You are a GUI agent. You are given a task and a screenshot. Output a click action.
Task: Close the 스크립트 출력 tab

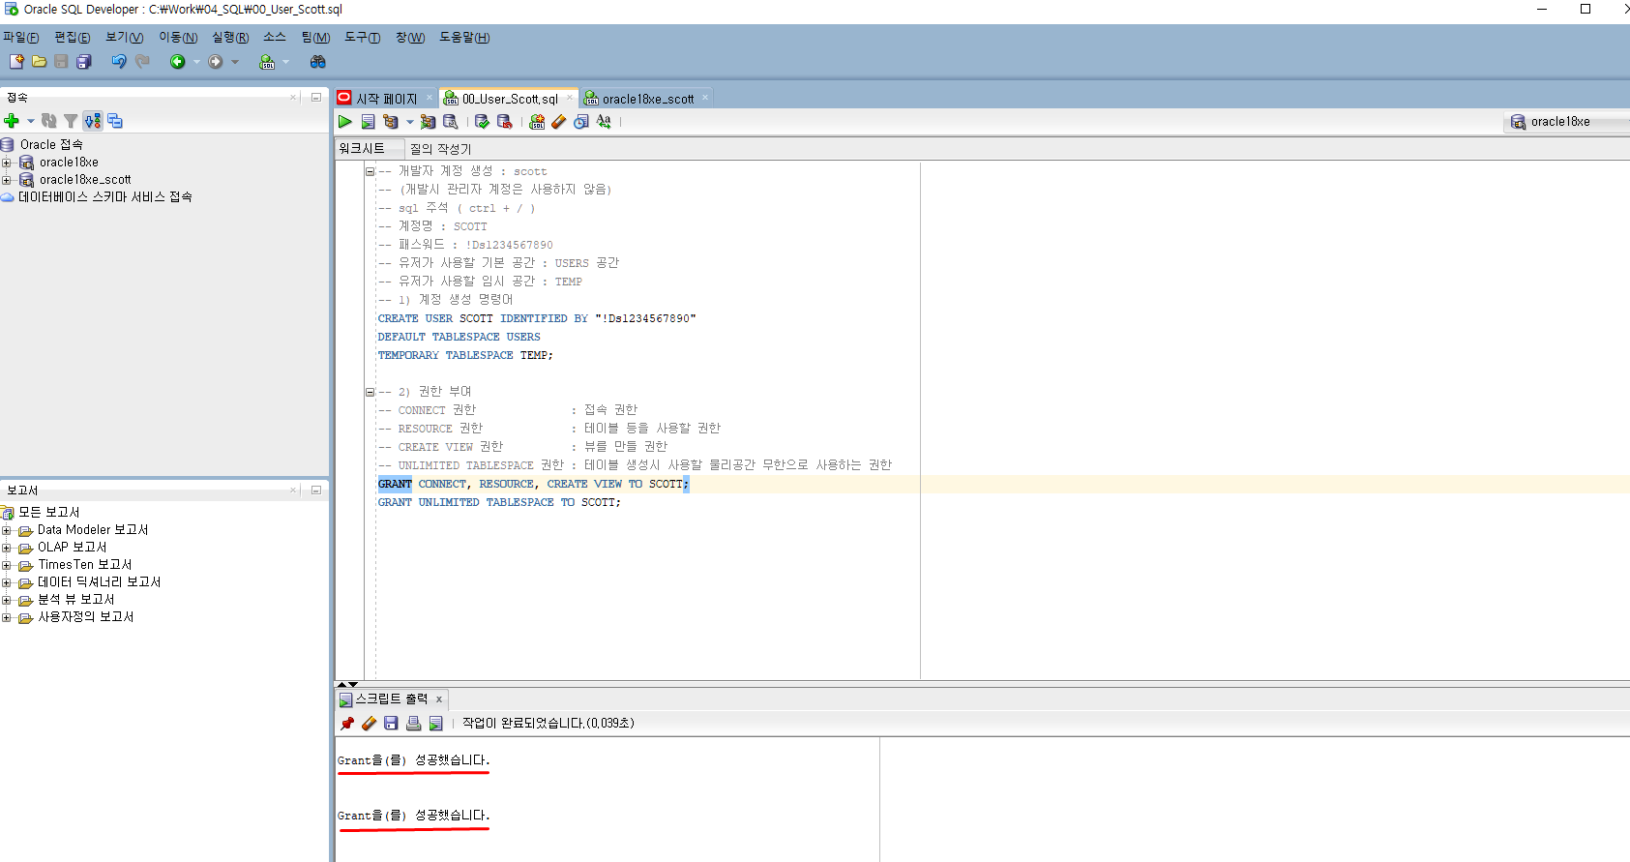(x=439, y=699)
